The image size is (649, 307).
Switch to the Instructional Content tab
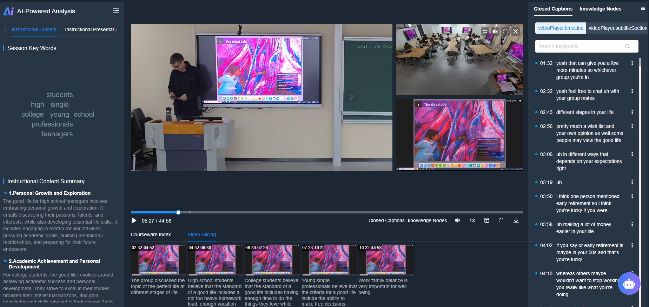click(34, 29)
